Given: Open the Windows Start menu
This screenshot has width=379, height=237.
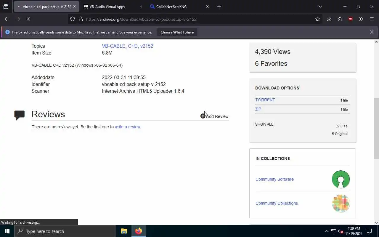Looking at the screenshot, I should 7,231.
